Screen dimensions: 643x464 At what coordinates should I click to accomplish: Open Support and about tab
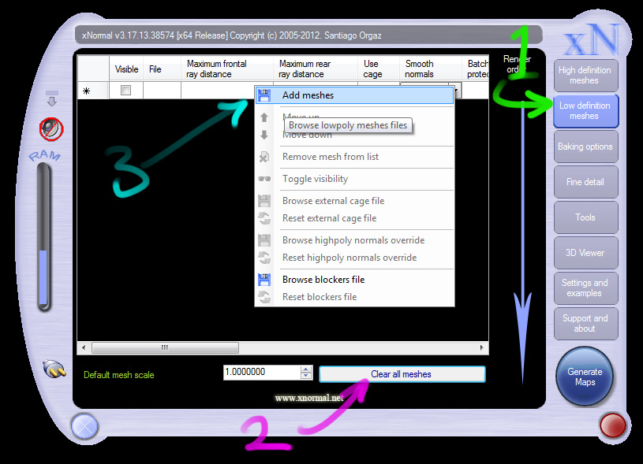point(585,324)
